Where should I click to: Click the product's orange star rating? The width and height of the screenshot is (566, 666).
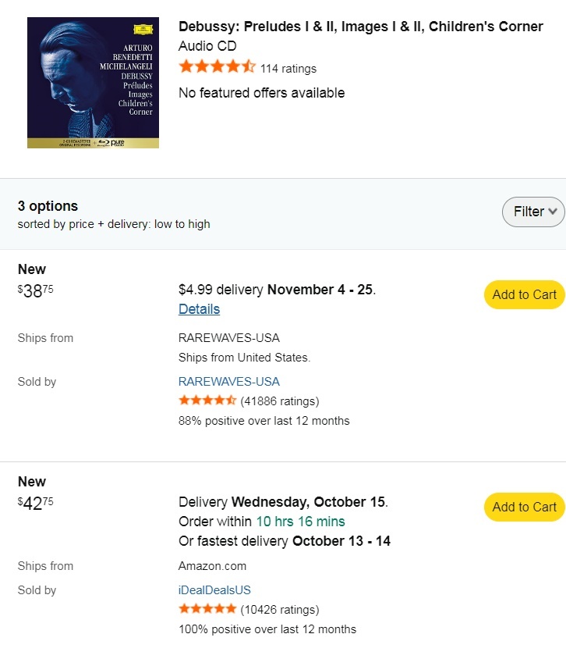coord(217,67)
